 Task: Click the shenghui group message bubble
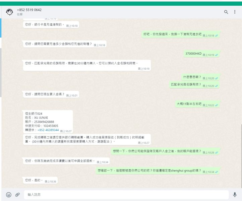158,171
